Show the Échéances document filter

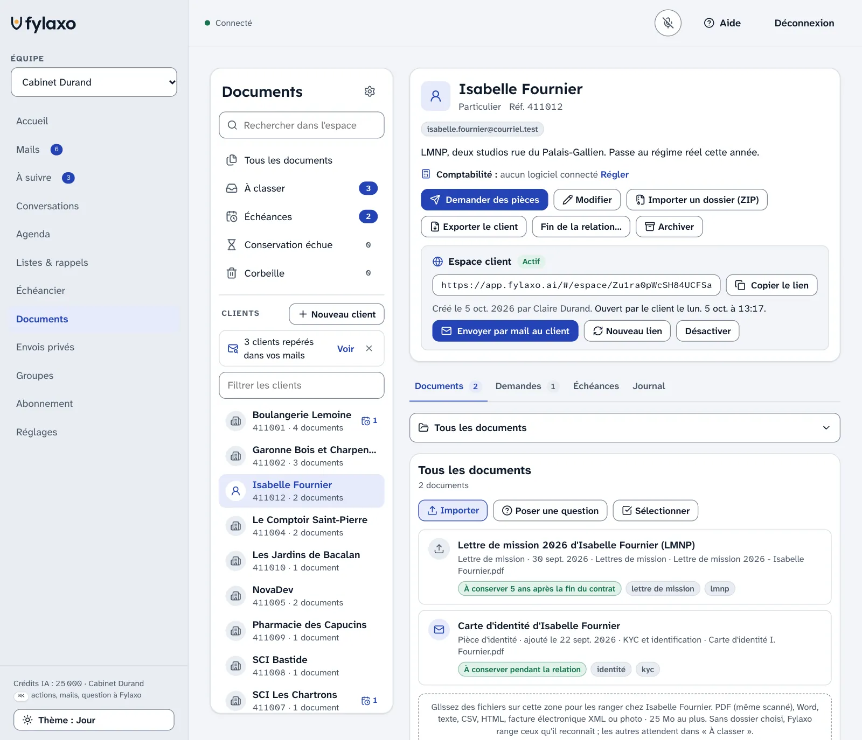point(302,217)
